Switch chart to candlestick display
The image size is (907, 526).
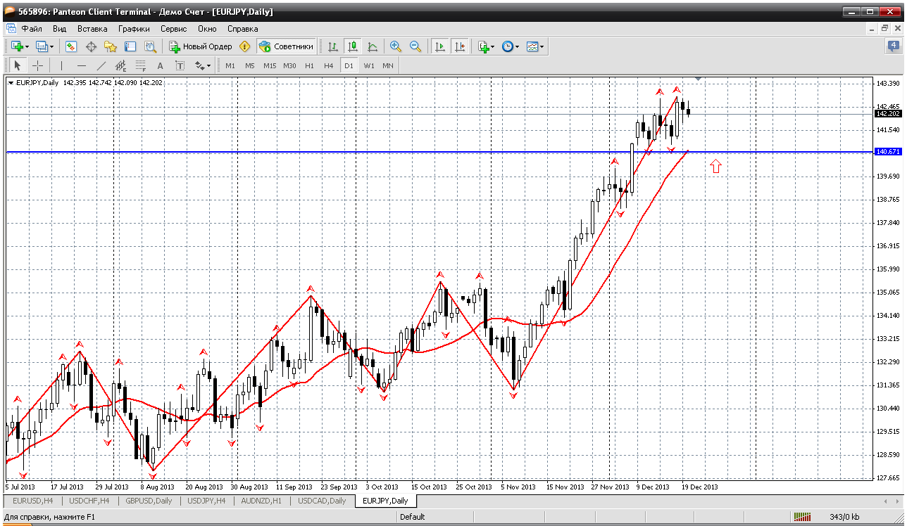(x=353, y=46)
